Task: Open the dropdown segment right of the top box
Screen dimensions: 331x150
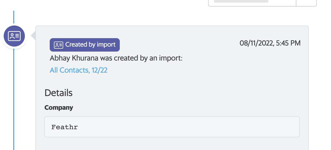Action: [x=306, y=2]
